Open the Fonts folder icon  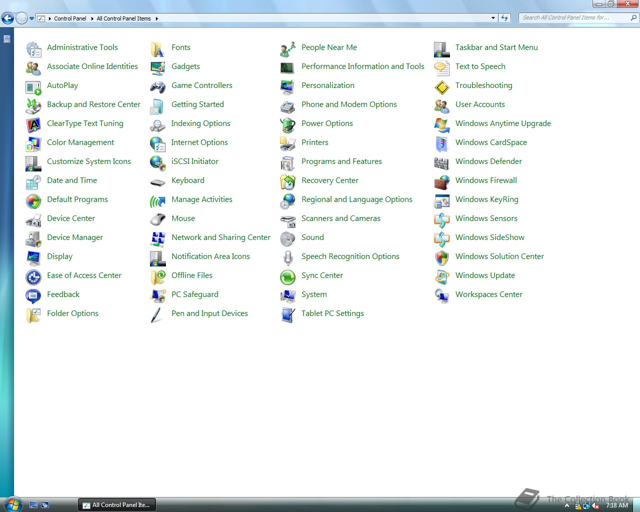(157, 49)
